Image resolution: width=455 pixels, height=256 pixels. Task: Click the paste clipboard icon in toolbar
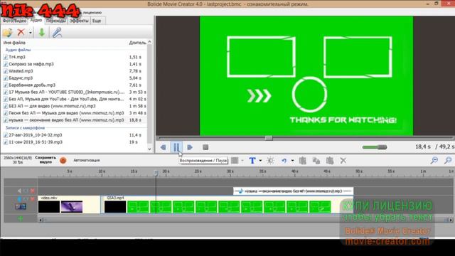click(329, 161)
